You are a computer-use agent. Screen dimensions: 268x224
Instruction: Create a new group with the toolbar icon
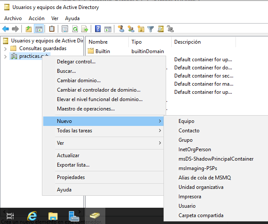coord(131,29)
